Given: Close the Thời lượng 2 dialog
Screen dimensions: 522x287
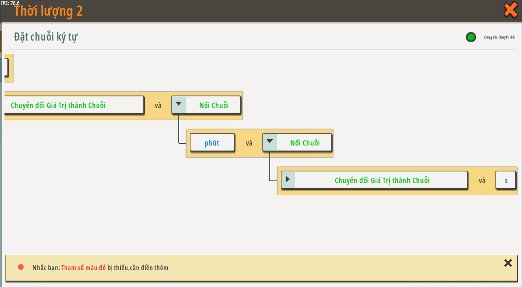Looking at the screenshot, I should pyautogui.click(x=511, y=10).
